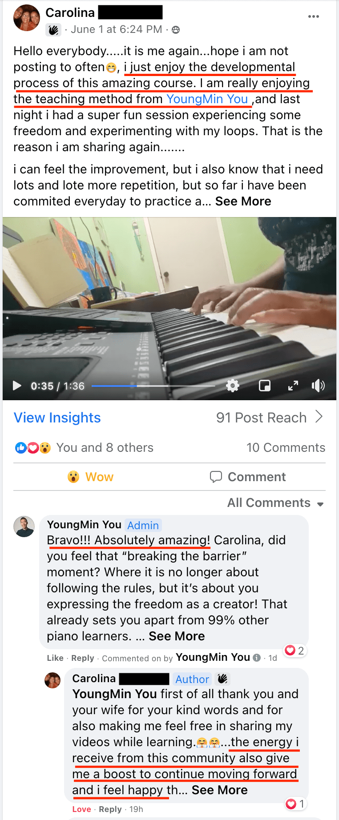
Task: Open YoungMin You's commenter avatar
Action: (24, 527)
